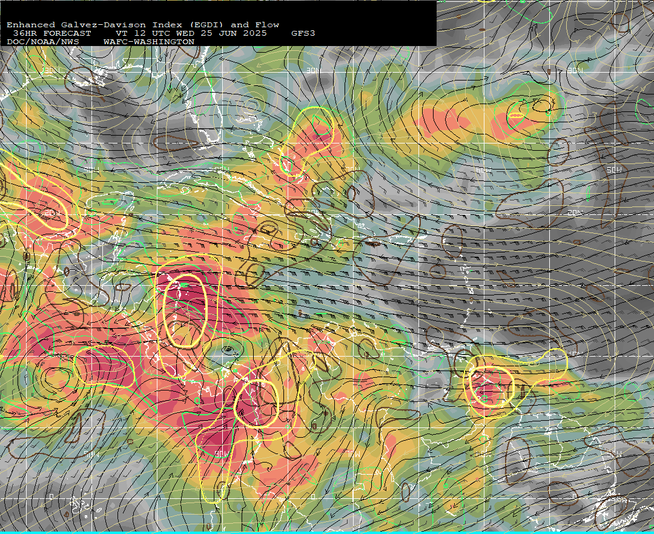Click the "Enhanced Galvez-Davison Index (EGDI) and Flow" title

pos(143,25)
